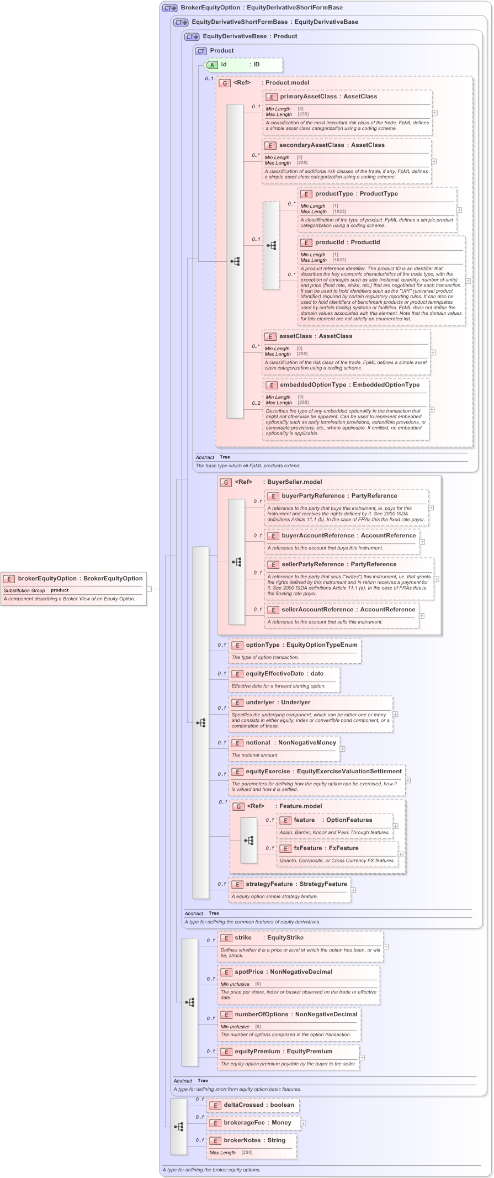Click element icon of spotPrice
This screenshot has height=1178, width=494.
(x=226, y=972)
